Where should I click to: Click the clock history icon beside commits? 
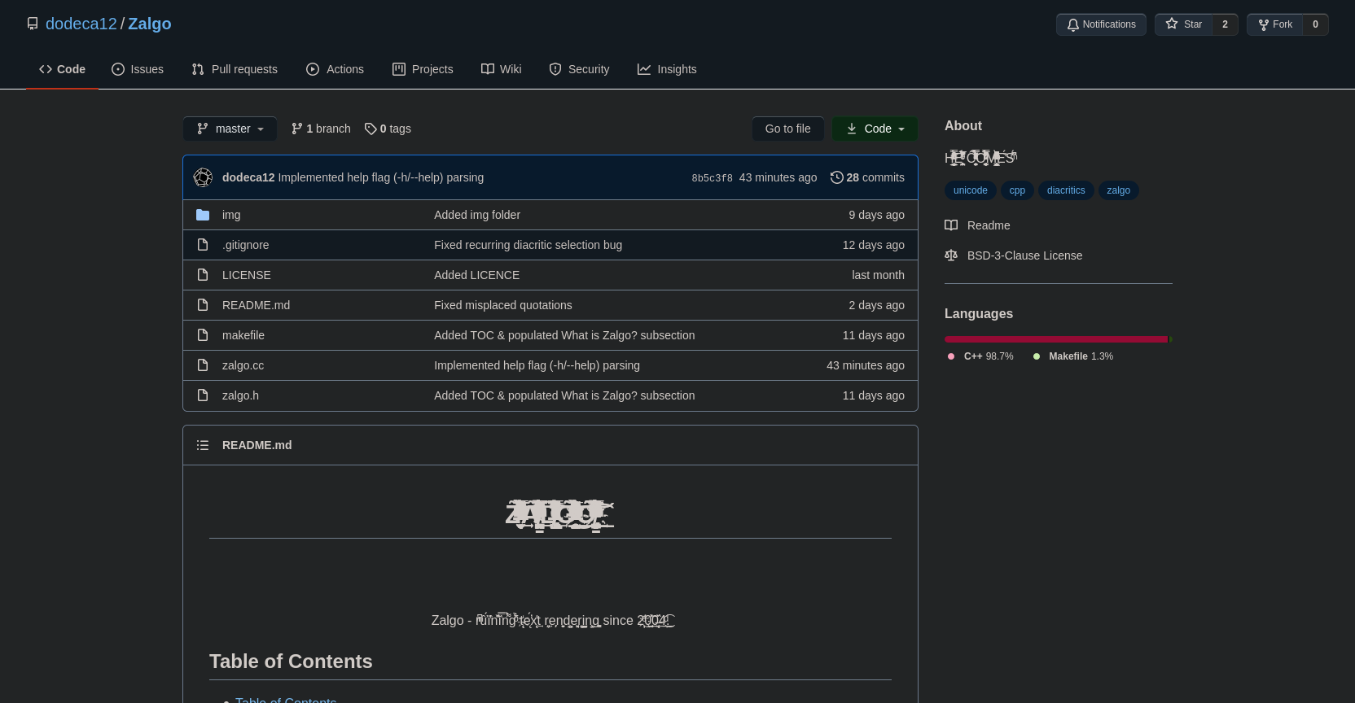point(836,177)
